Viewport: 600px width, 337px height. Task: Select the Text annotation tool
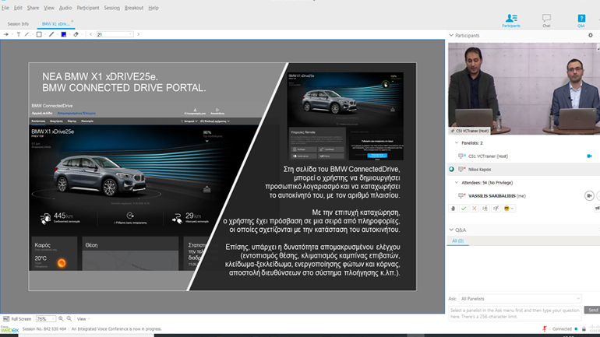(x=19, y=34)
